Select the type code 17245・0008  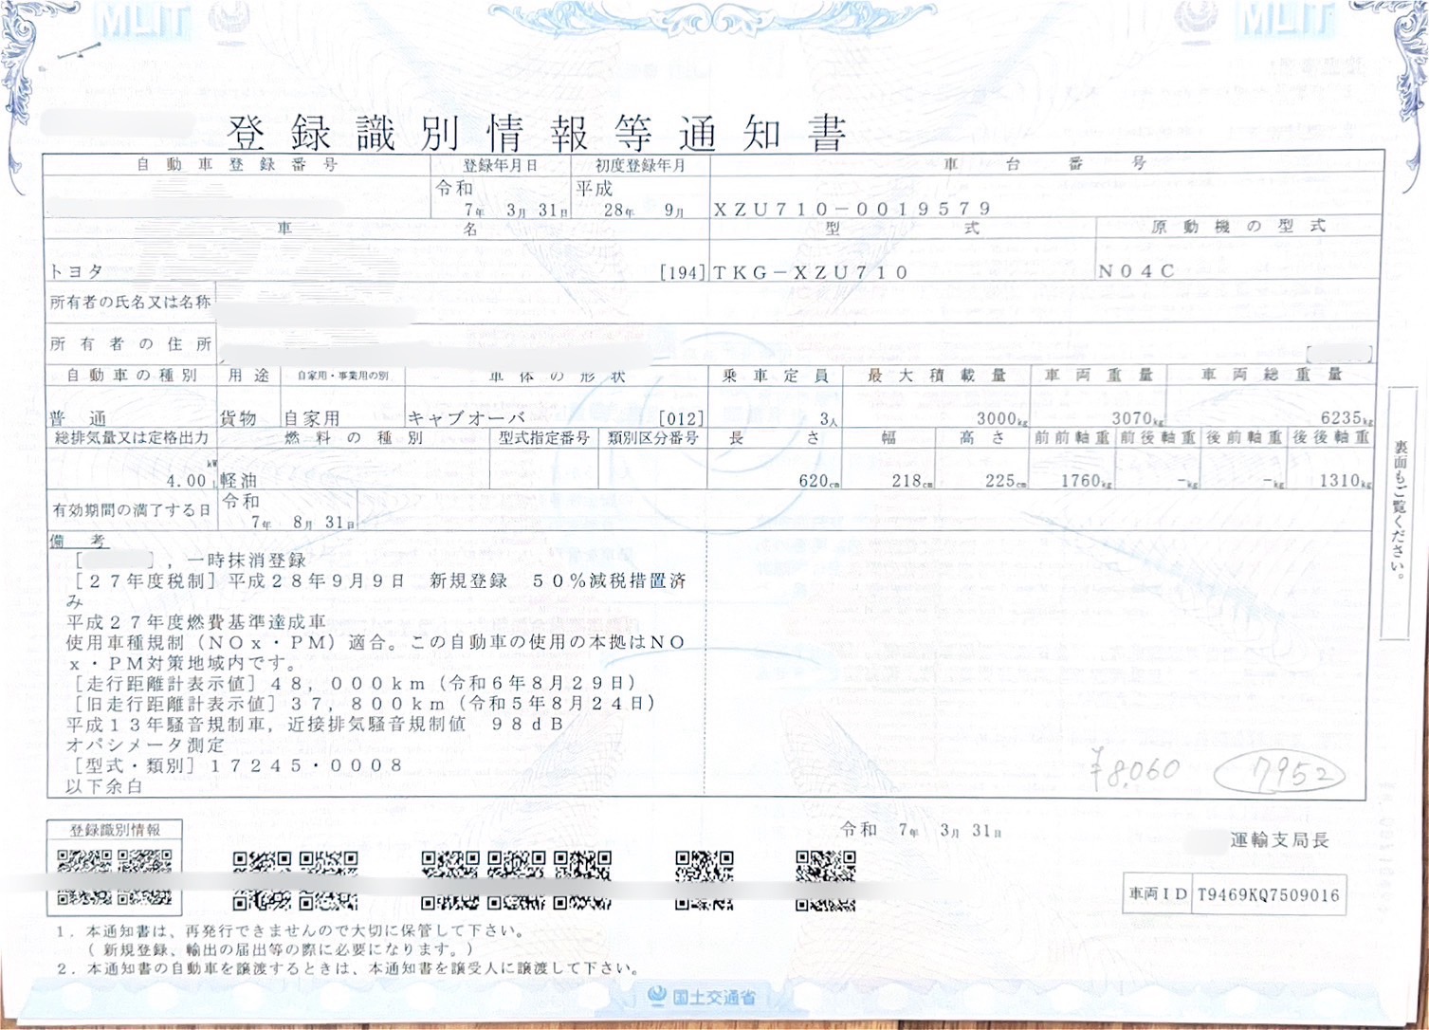tap(305, 765)
